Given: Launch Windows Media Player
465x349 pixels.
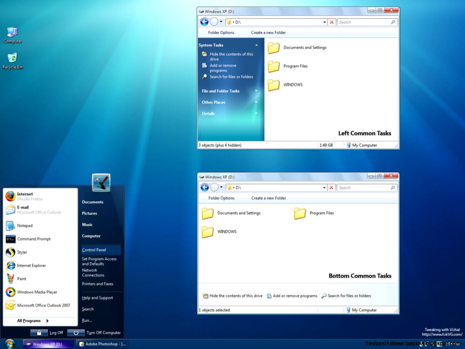Looking at the screenshot, I should click(x=40, y=292).
